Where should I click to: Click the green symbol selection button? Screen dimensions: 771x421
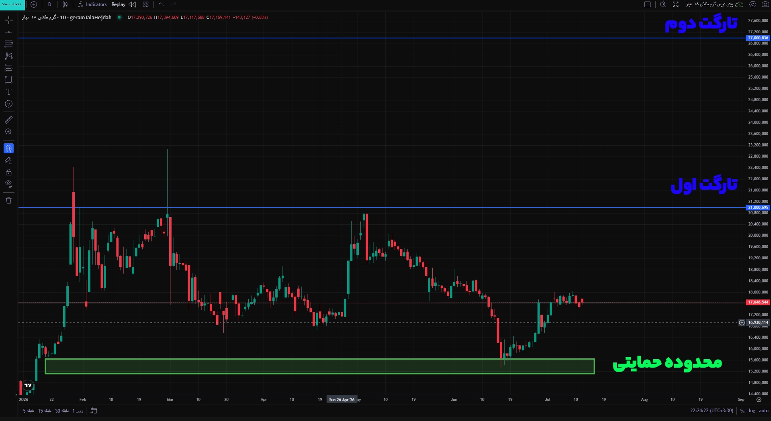point(12,4)
